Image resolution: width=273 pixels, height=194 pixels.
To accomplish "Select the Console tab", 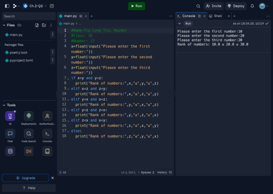I will [x=188, y=16].
